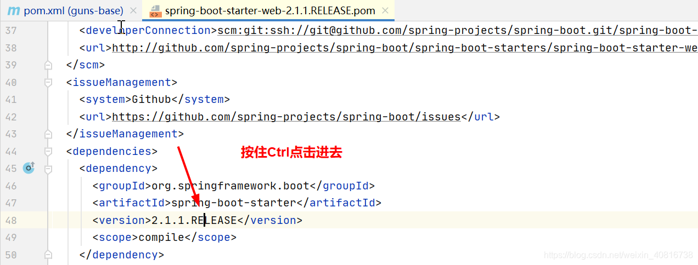Open the spring-boot-starters URL on line 38

[405, 48]
